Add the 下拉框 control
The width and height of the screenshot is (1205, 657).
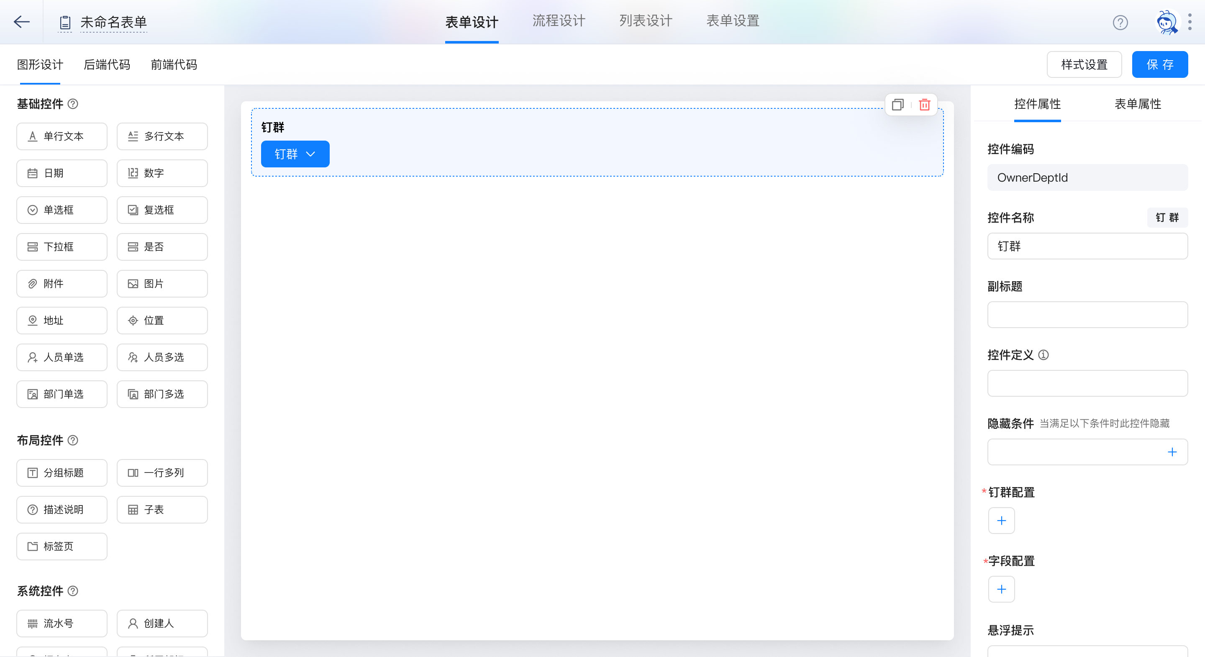click(x=62, y=246)
